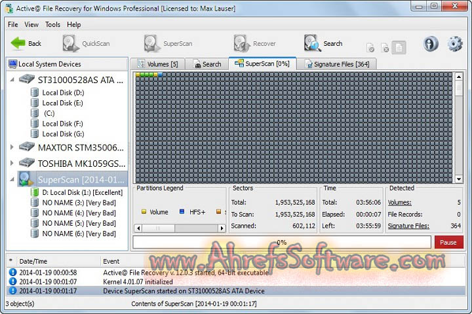Open the Tools menu
This screenshot has width=472, height=314.
52,24
